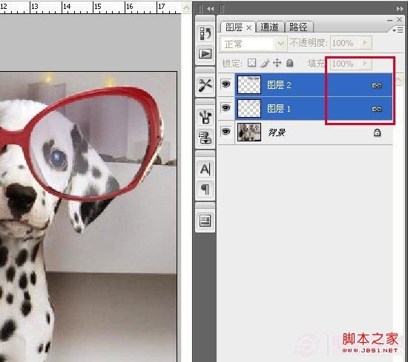This screenshot has height=362, width=408.
Task: Open the Character panel A icon
Action: [205, 169]
